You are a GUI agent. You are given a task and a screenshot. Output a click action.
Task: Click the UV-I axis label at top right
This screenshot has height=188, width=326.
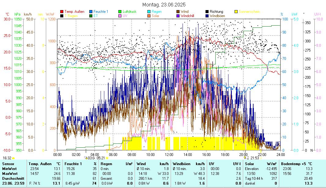317,14
